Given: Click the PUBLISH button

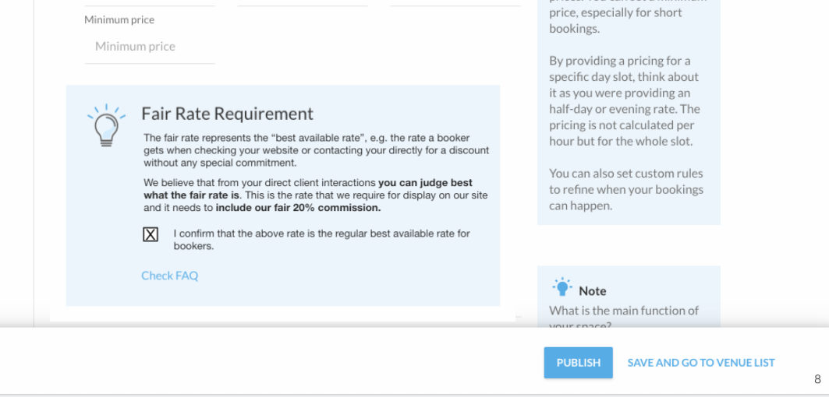Looking at the screenshot, I should click(579, 363).
